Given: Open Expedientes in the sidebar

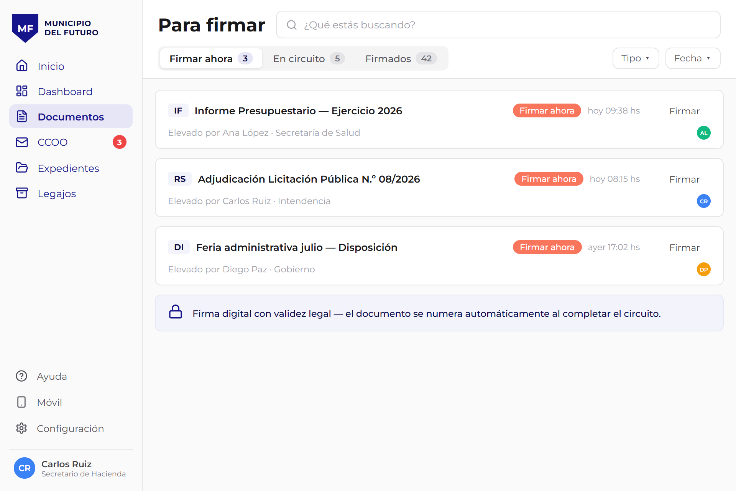Looking at the screenshot, I should [x=71, y=168].
